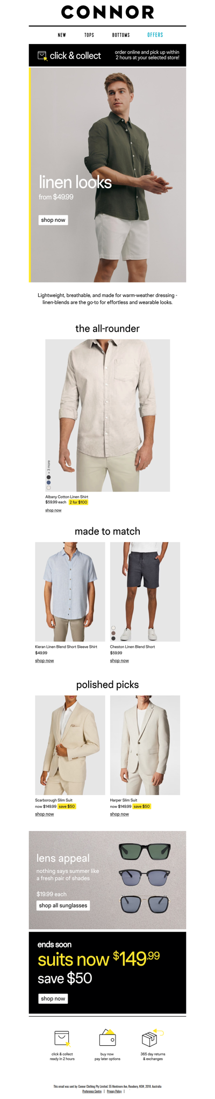215x1099 pixels.
Task: Click the 365 day returns box icon
Action: 152,1037
